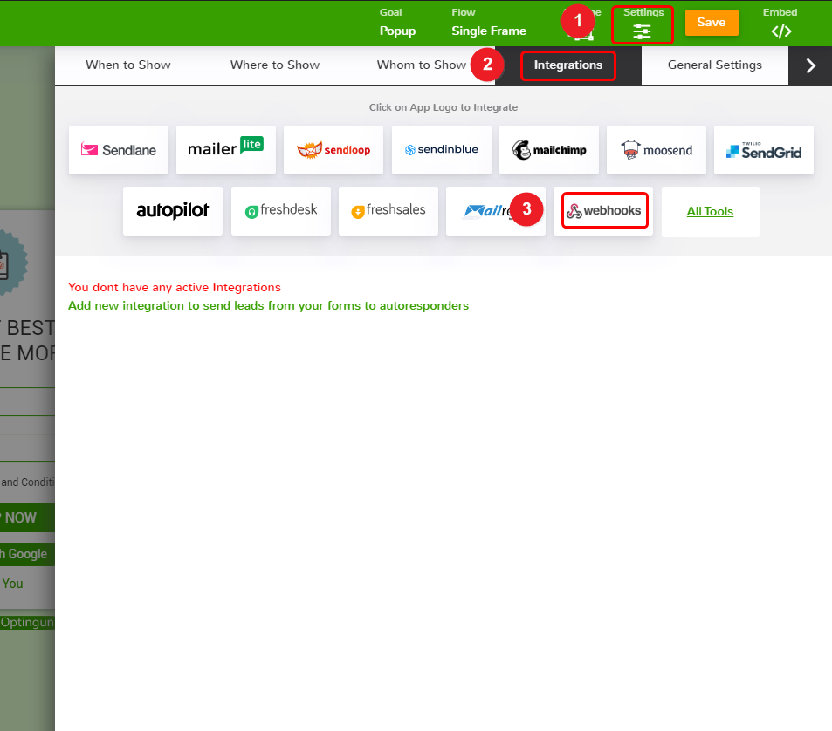832x731 pixels.
Task: Click 'Add new integration to send leads' text
Action: click(269, 306)
